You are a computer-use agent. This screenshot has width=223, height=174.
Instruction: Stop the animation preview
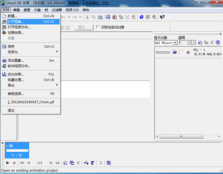(x=14, y=163)
